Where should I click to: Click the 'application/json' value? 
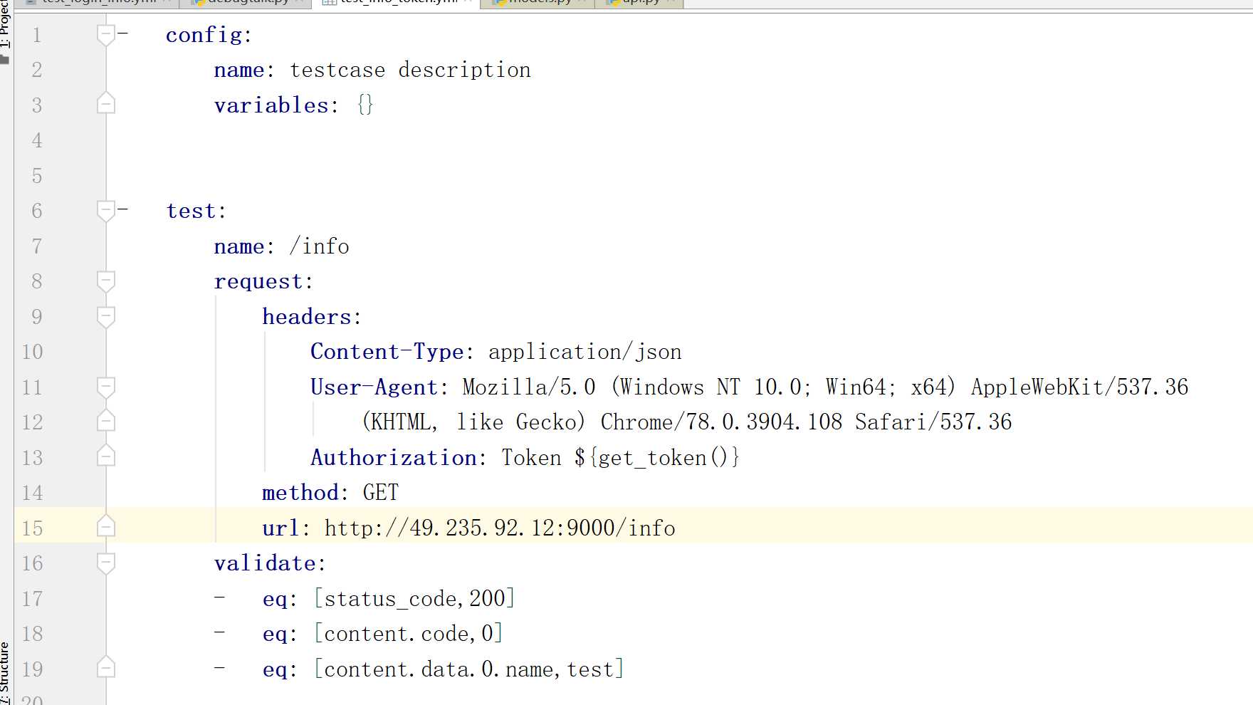(x=584, y=352)
